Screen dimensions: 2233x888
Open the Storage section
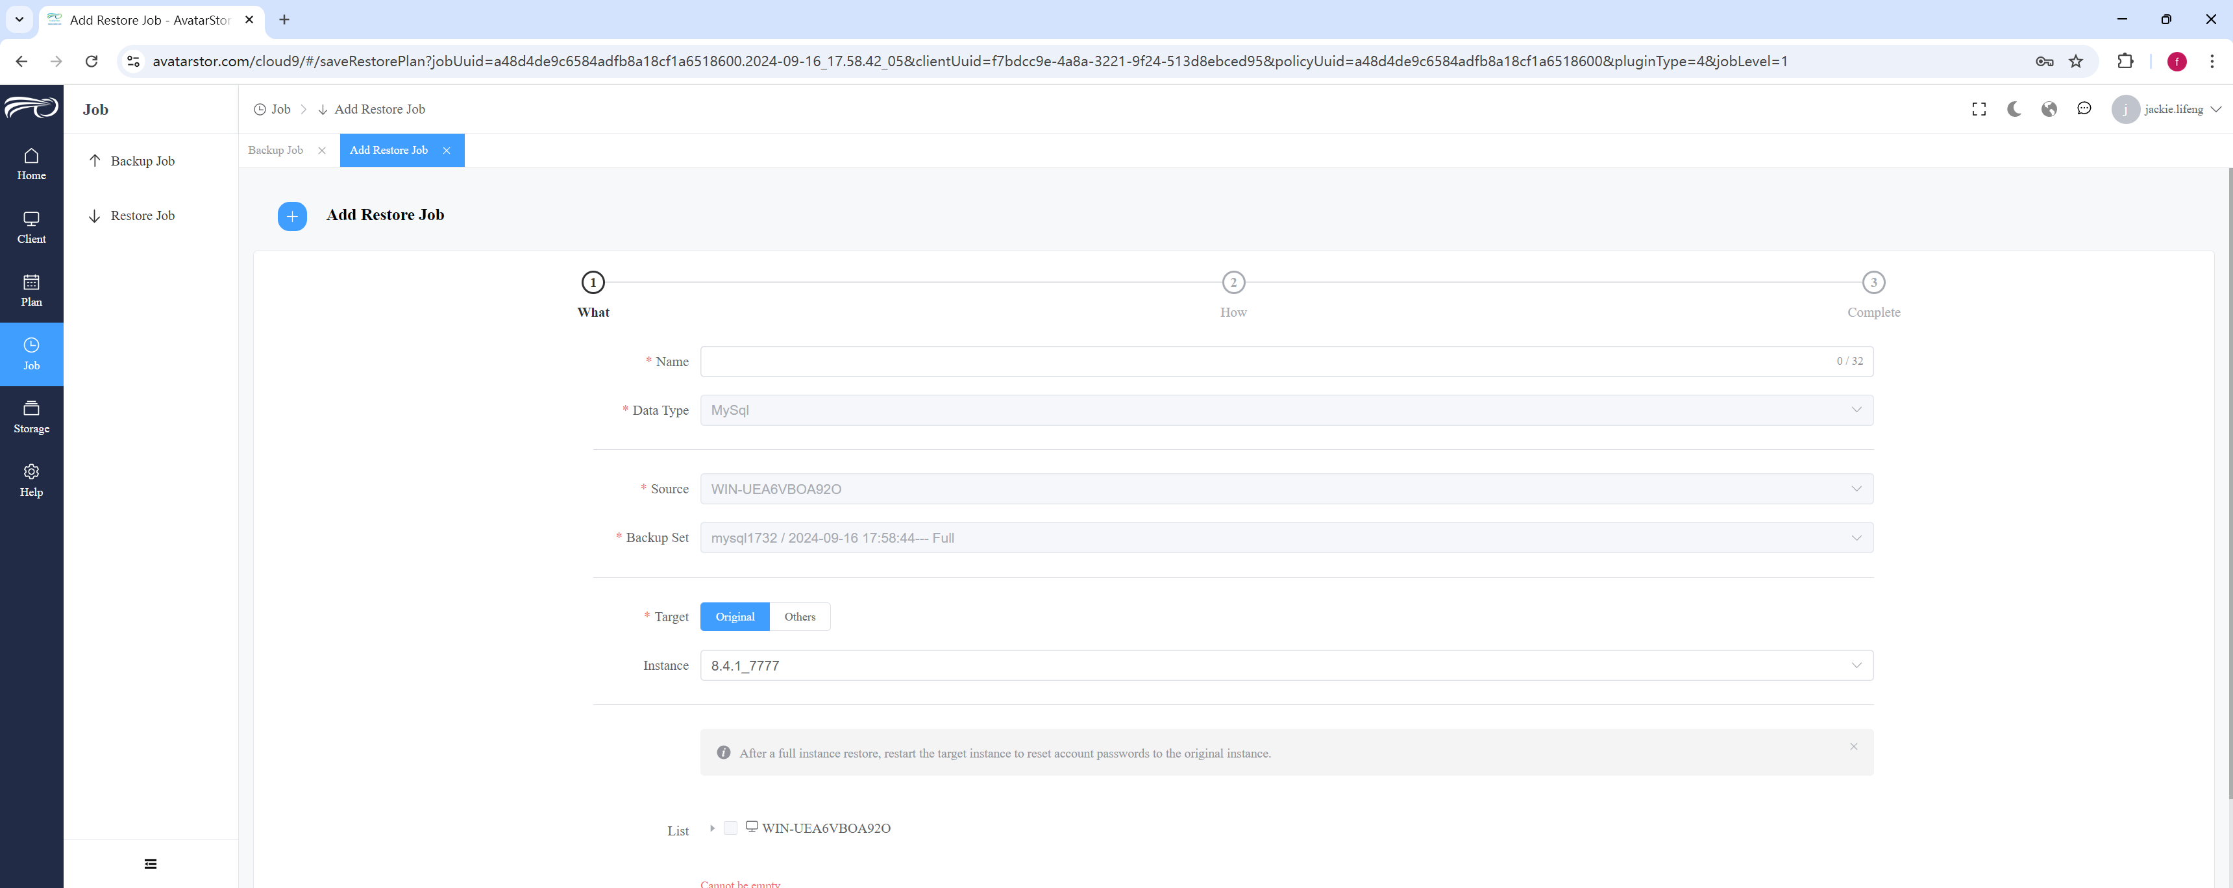[x=31, y=417]
